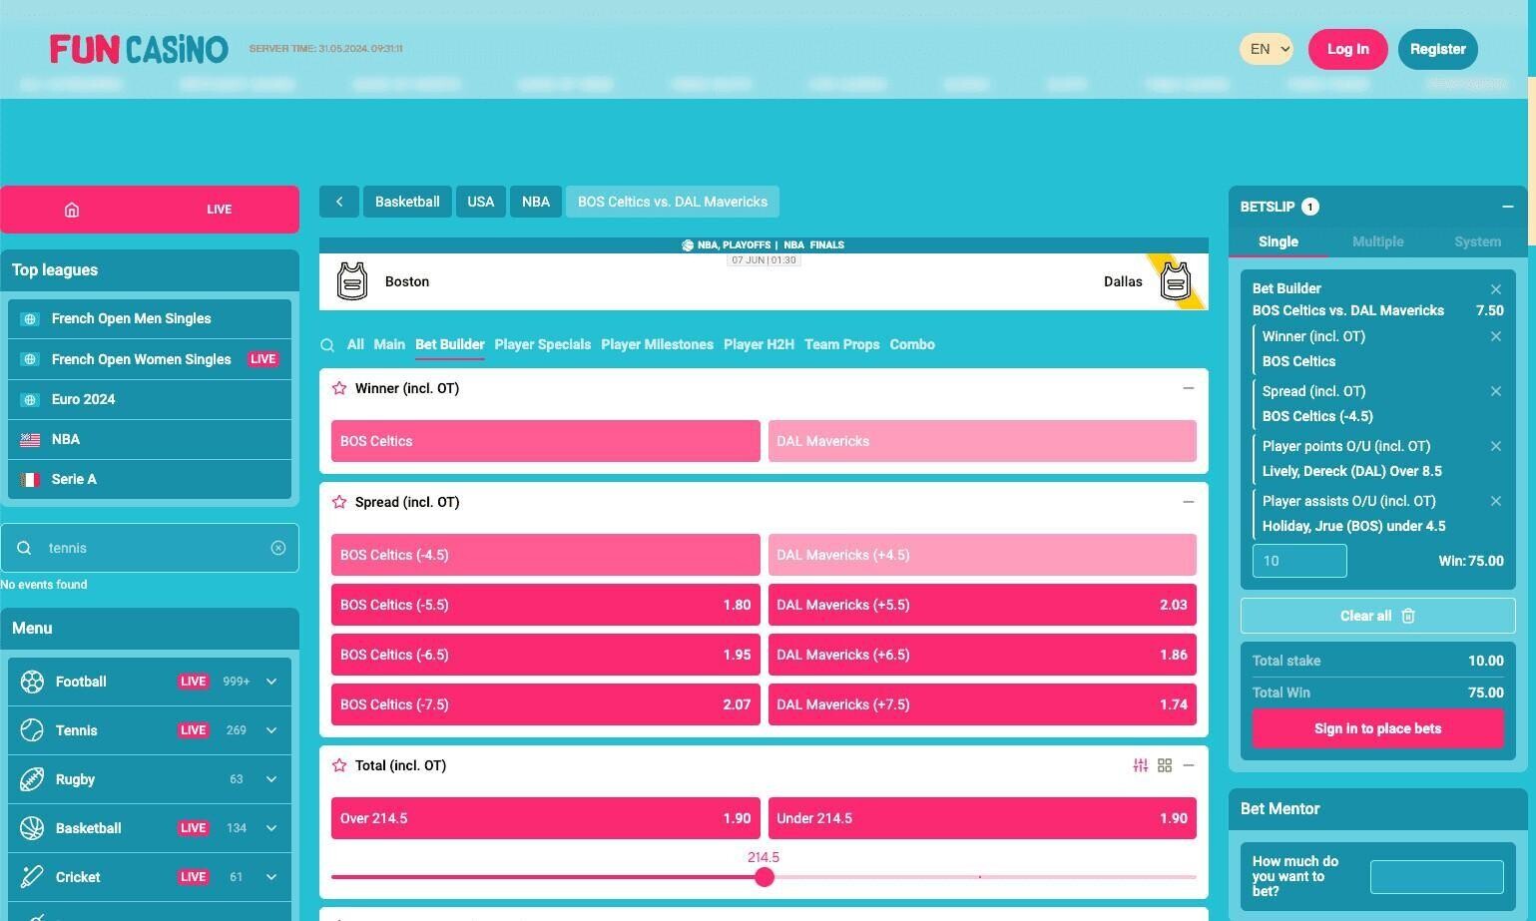Screen dimensions: 1536x921
Task: Toggle DAL Mavericks (+4.5) spread selection
Action: click(982, 555)
